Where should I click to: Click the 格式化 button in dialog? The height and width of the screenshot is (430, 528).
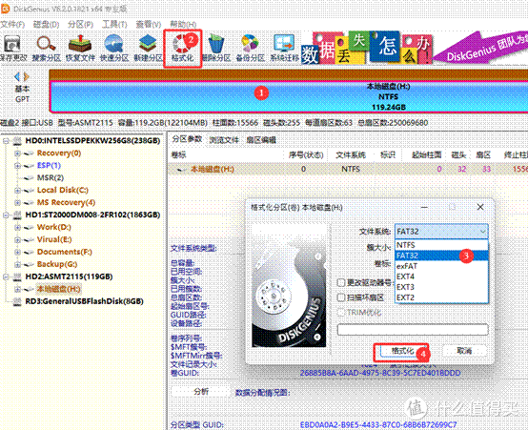point(402,351)
